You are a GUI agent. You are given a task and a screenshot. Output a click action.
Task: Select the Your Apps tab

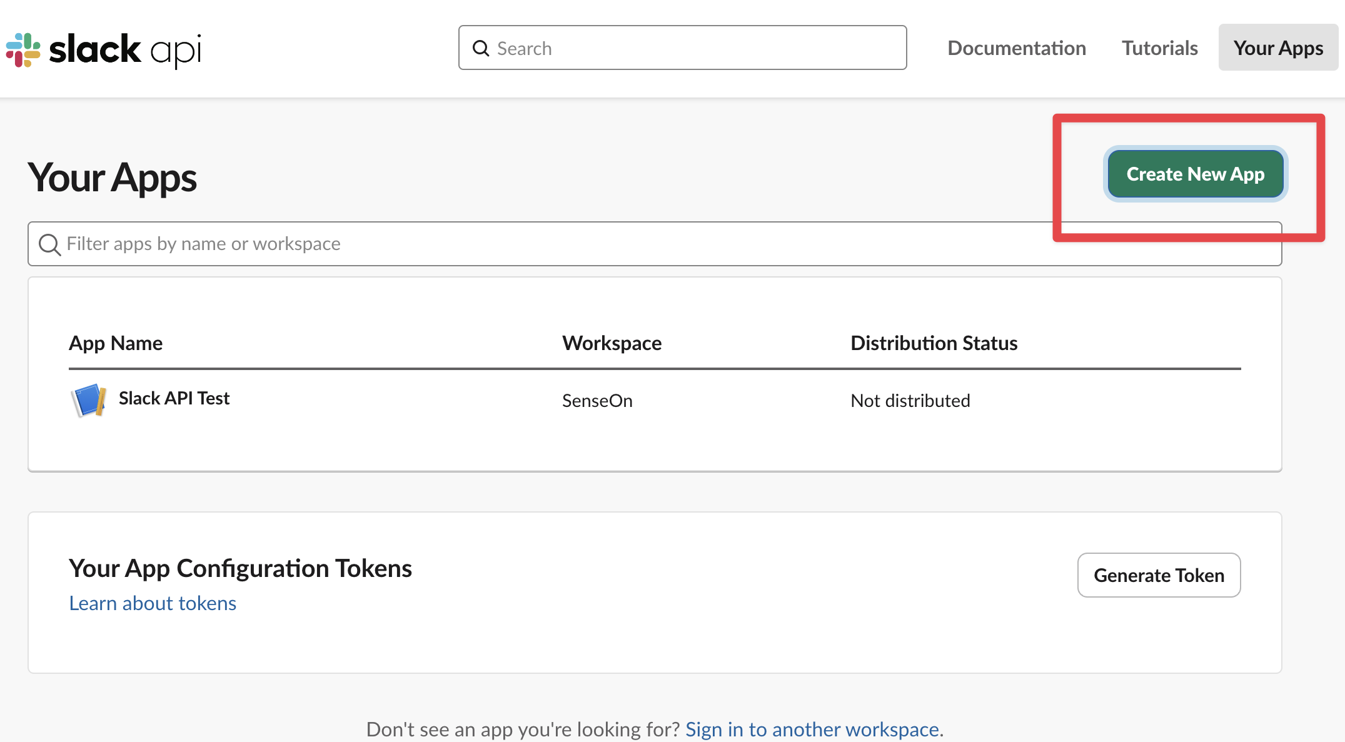coord(1278,48)
